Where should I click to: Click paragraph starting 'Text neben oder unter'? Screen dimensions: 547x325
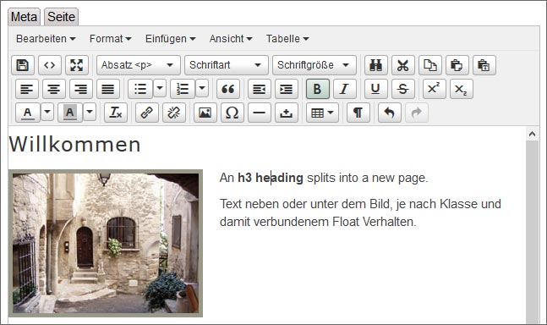point(360,212)
